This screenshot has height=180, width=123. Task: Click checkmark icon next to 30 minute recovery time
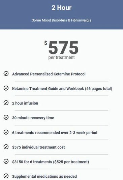(x=6, y=117)
